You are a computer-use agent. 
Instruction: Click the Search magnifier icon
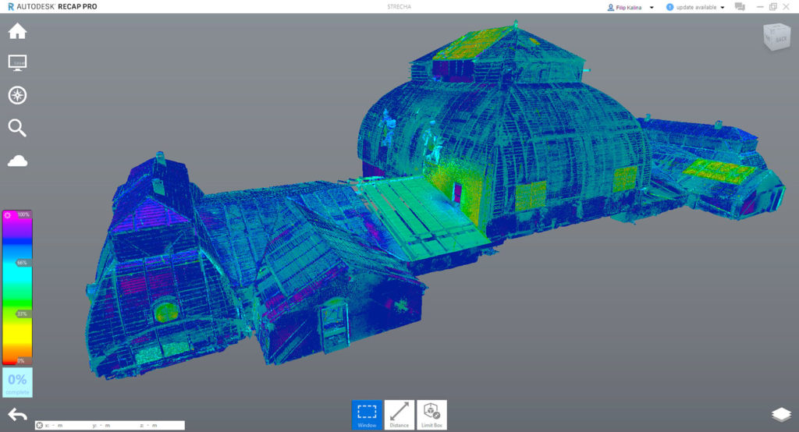tap(17, 128)
